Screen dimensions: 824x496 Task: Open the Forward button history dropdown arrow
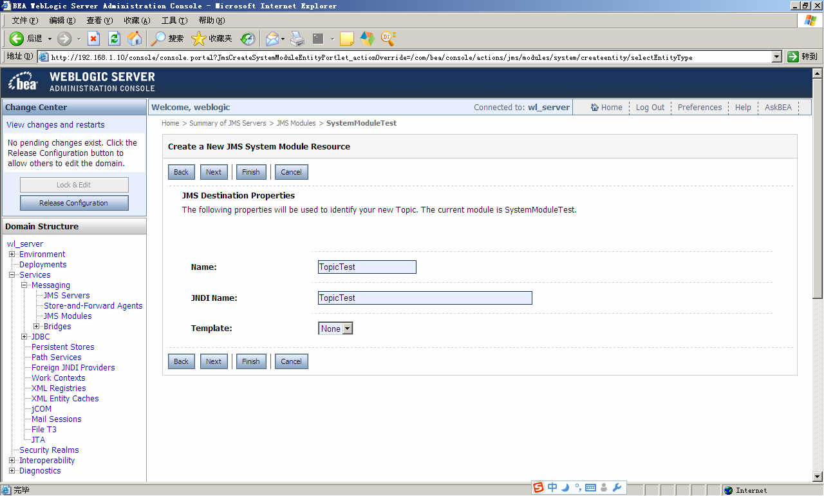(x=79, y=39)
